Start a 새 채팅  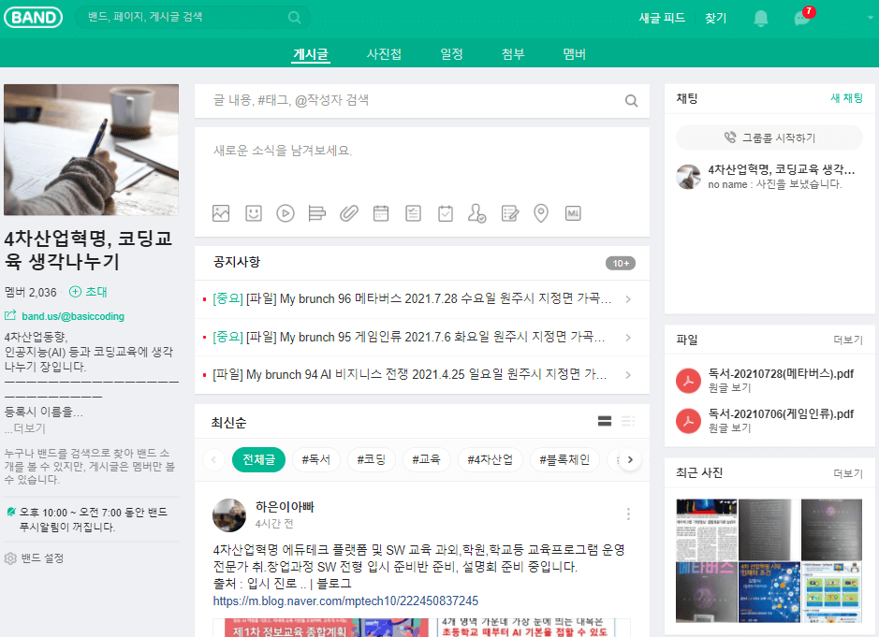click(x=846, y=98)
